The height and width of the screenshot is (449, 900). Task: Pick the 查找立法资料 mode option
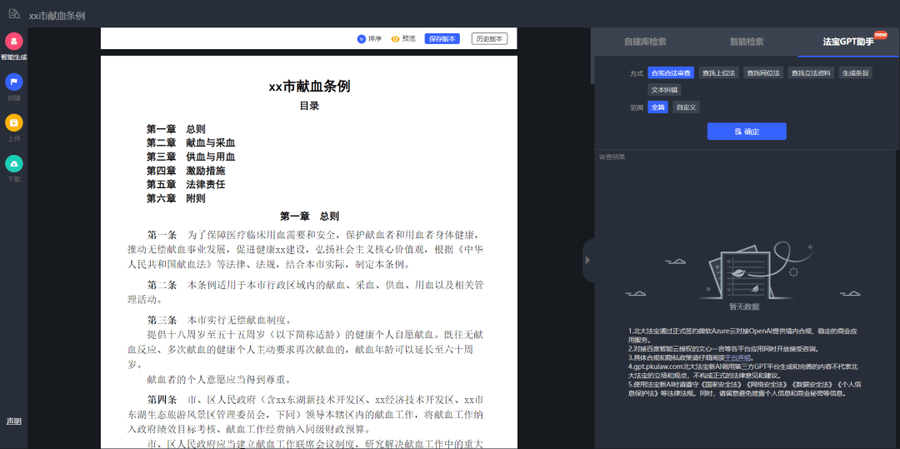(x=812, y=72)
